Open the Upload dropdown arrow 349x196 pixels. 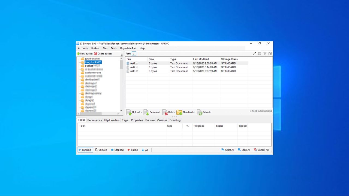(141, 112)
